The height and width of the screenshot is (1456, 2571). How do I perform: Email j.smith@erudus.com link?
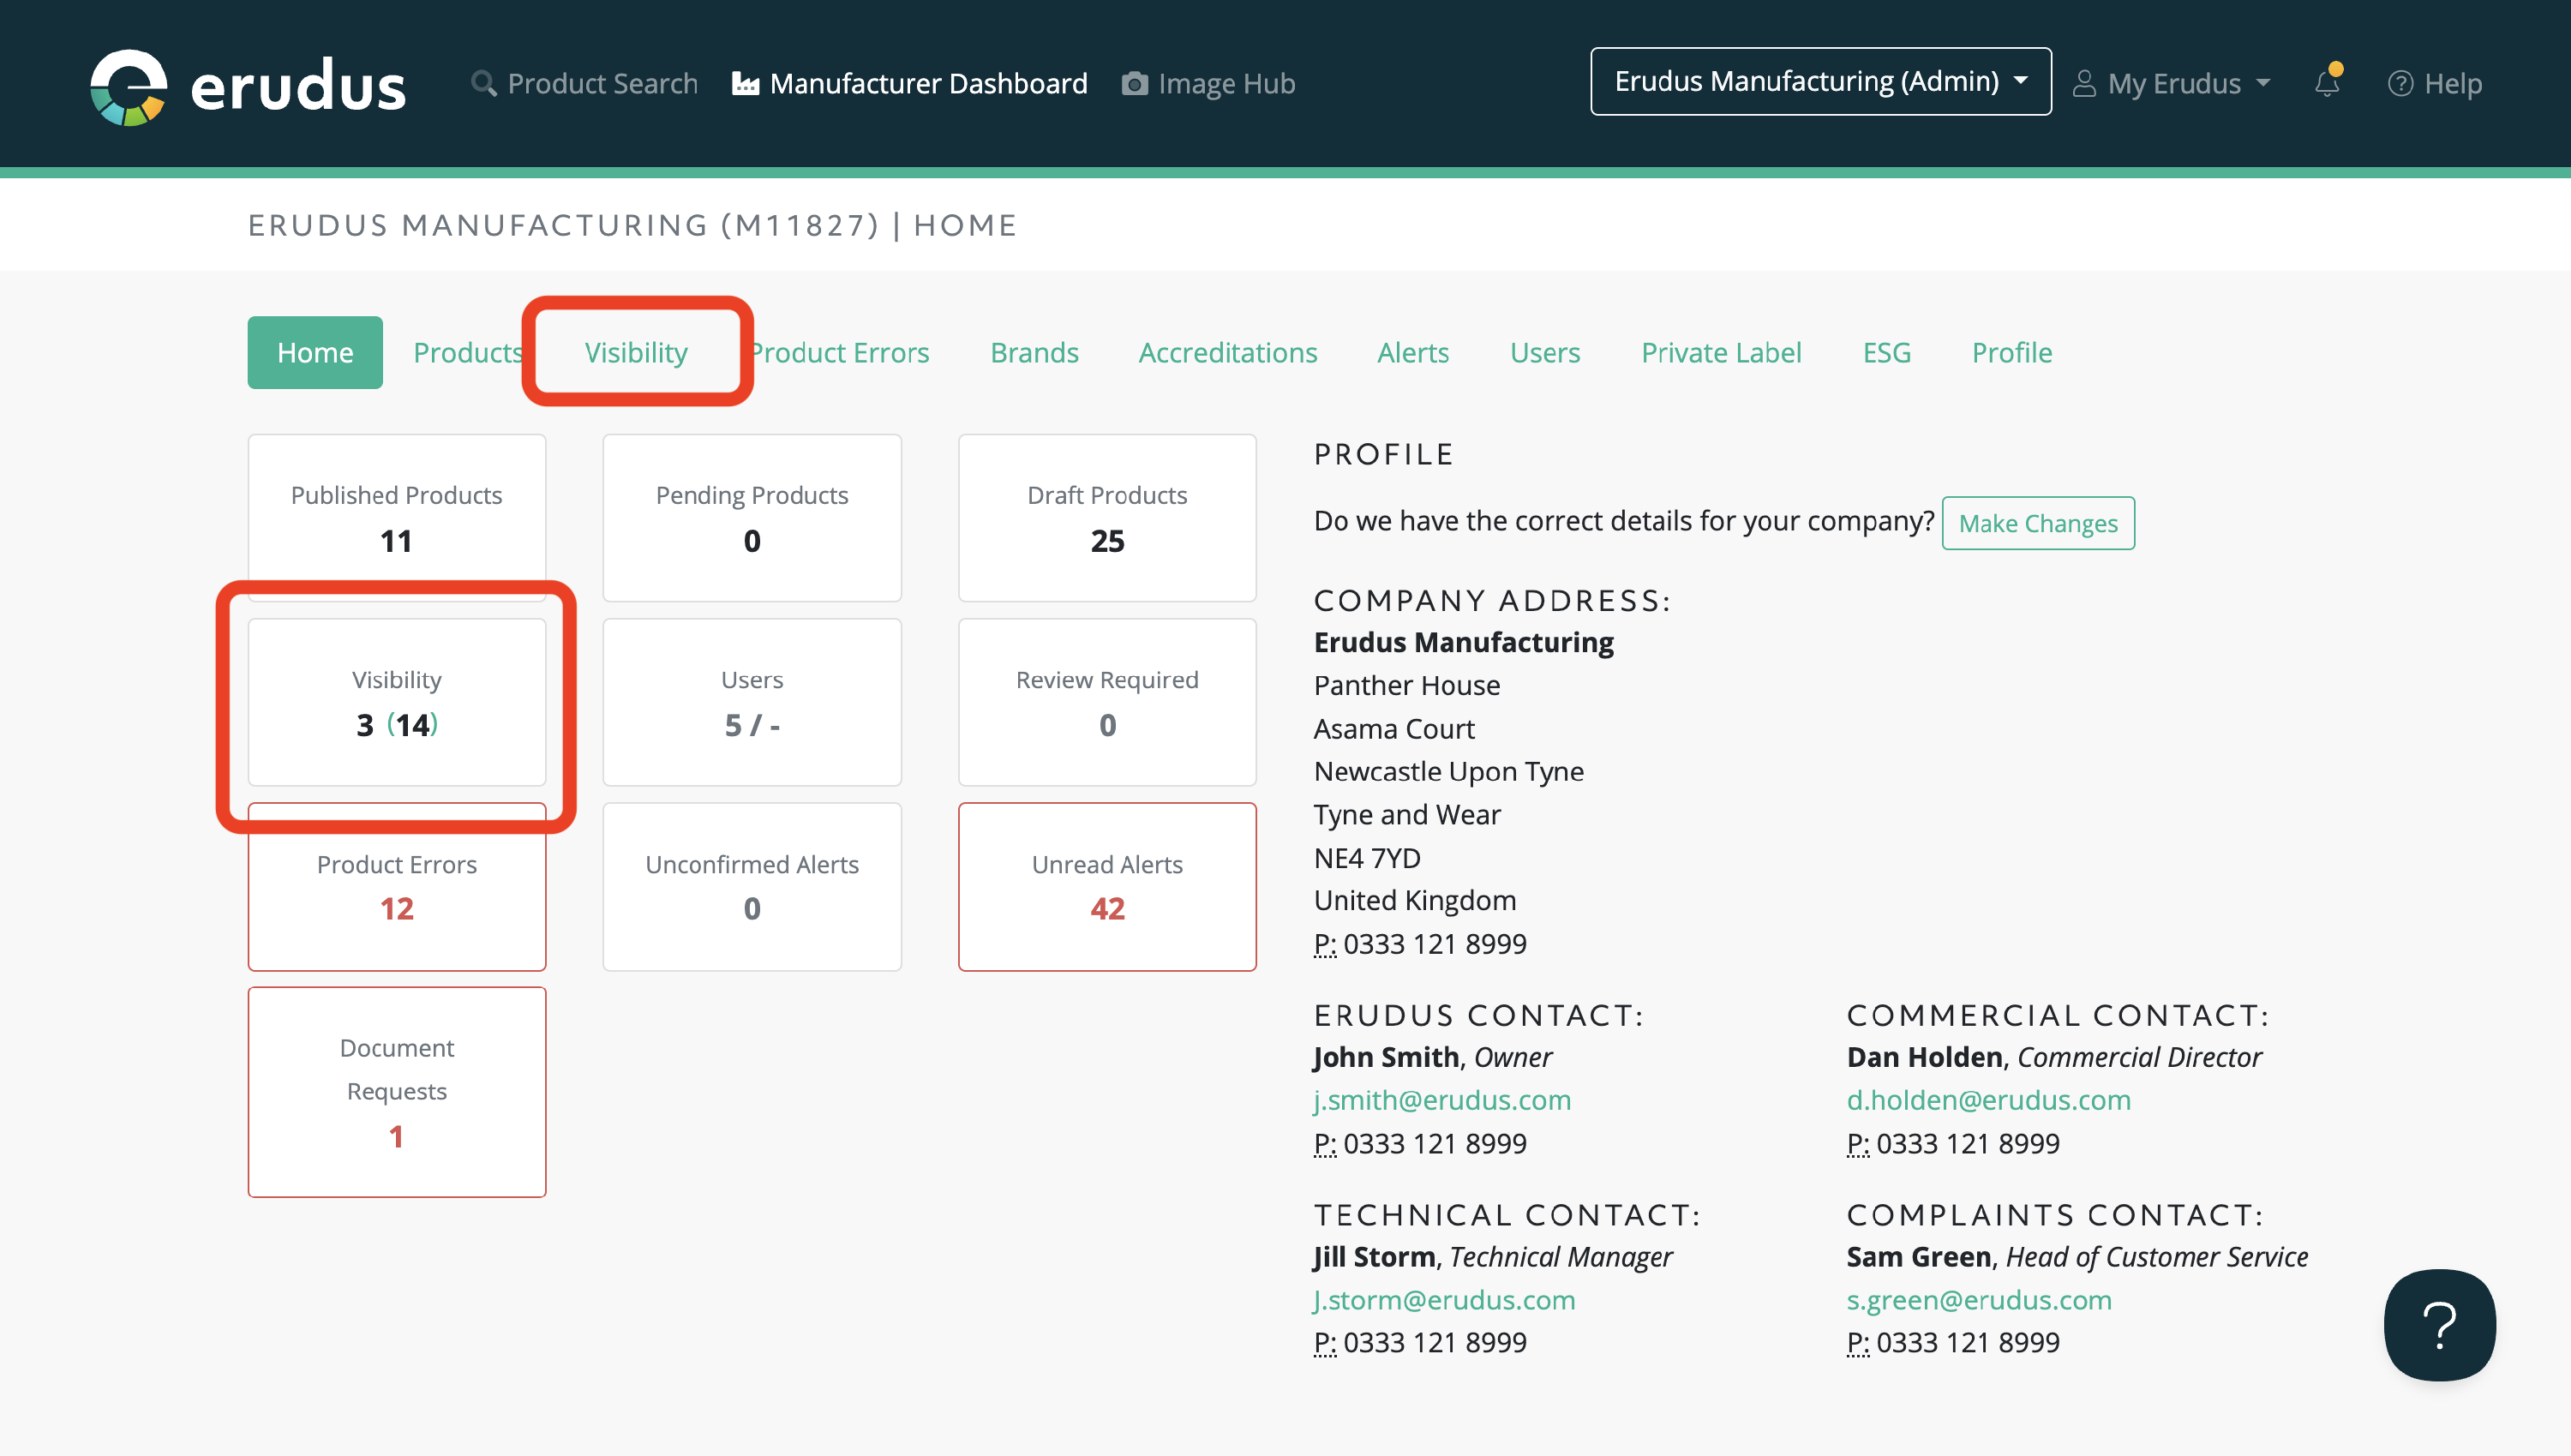1442,1100
